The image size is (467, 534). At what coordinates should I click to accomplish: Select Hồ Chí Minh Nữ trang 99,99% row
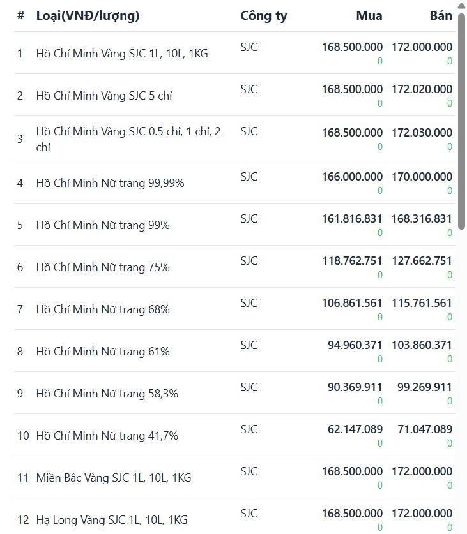pos(110,183)
